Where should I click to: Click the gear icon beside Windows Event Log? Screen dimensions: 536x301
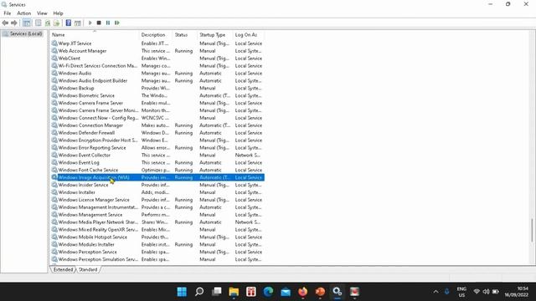coord(54,162)
